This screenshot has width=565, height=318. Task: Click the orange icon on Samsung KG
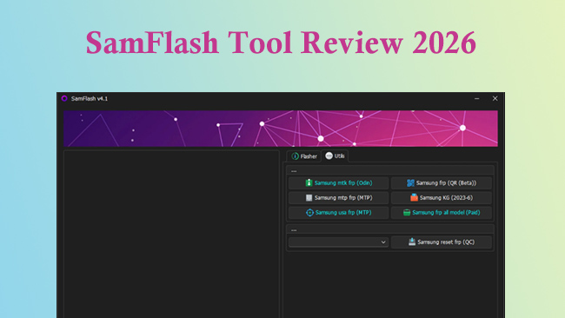[414, 197]
